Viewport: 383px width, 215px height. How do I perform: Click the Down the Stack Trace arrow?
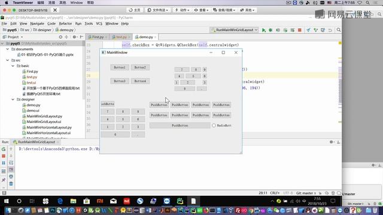coord(11,156)
